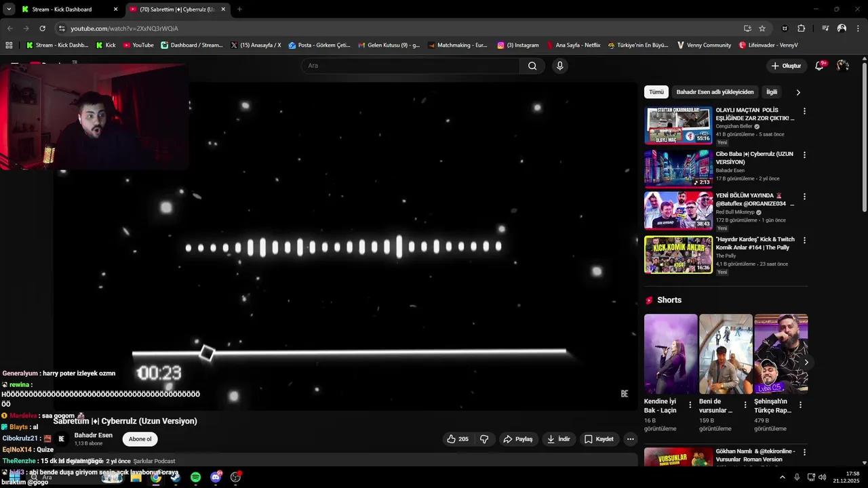Screen dimensions: 868x488
Task: Open the Chrome apps grid in bookmarks bar
Action: tap(9, 45)
